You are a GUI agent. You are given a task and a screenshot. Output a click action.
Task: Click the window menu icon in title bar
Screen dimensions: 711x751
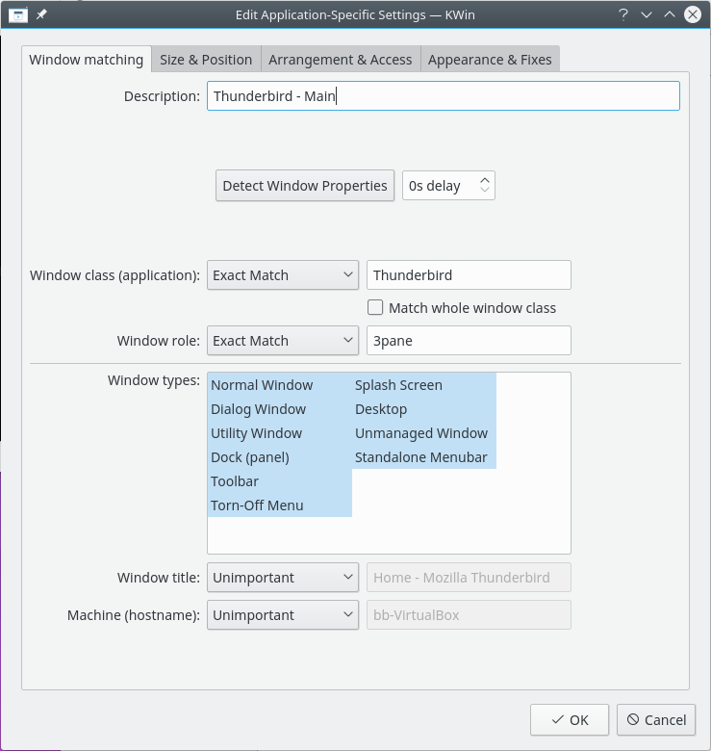(x=17, y=14)
